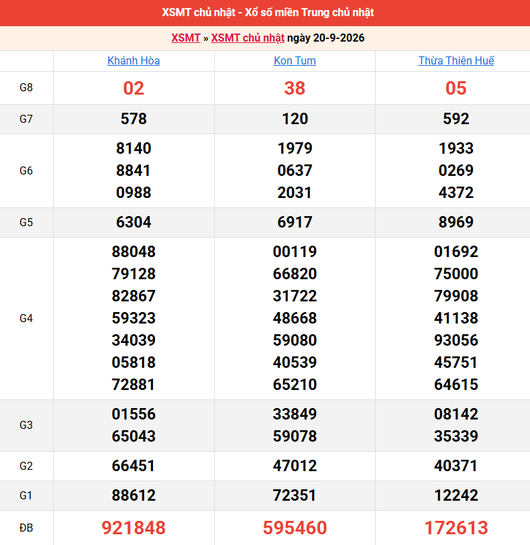Click G5 result 6304

pos(134,222)
